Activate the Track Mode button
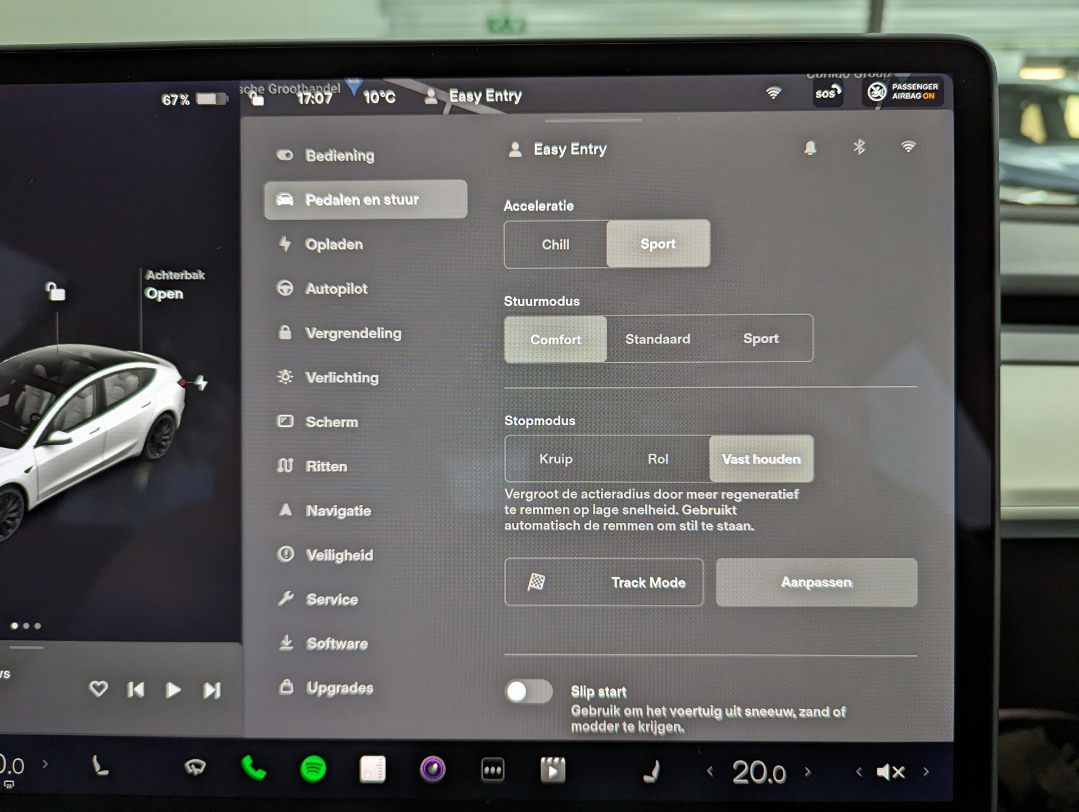This screenshot has width=1079, height=812. click(604, 582)
